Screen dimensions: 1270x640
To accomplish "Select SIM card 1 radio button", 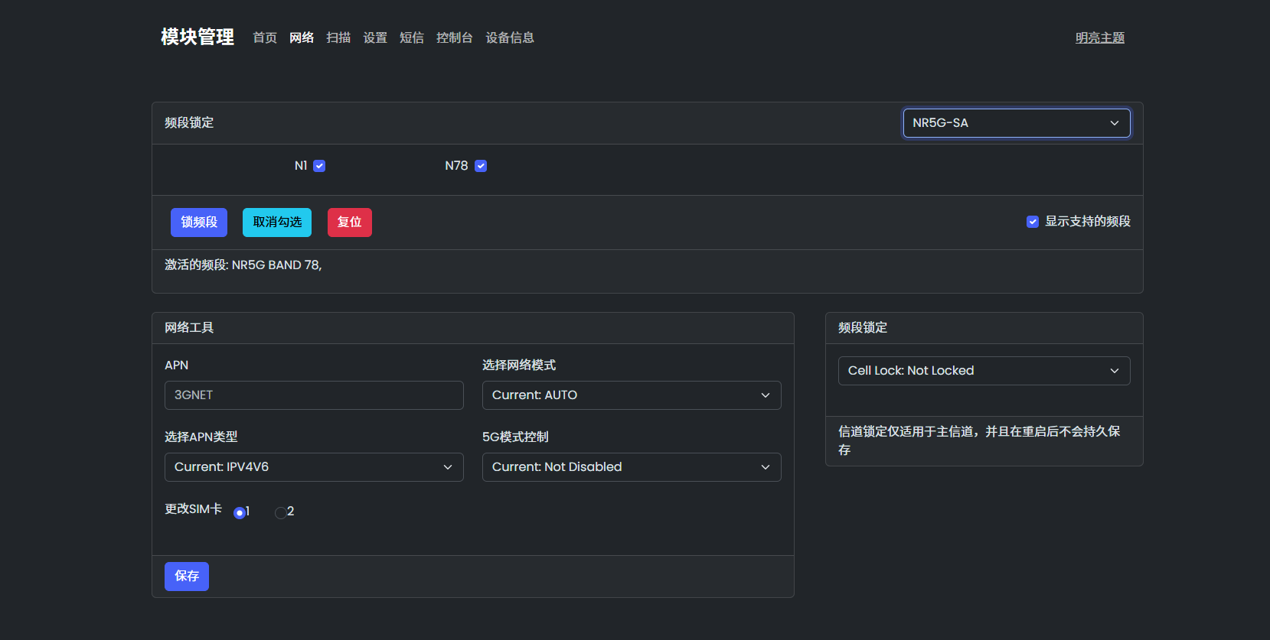I will coord(240,512).
